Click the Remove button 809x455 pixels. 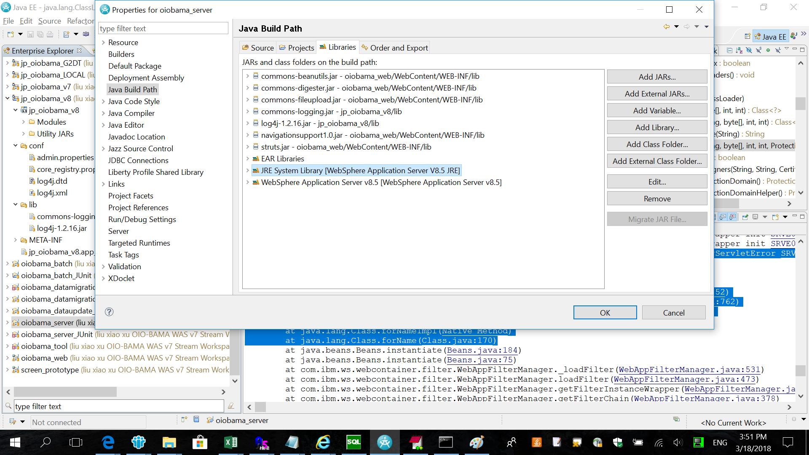[x=657, y=198]
